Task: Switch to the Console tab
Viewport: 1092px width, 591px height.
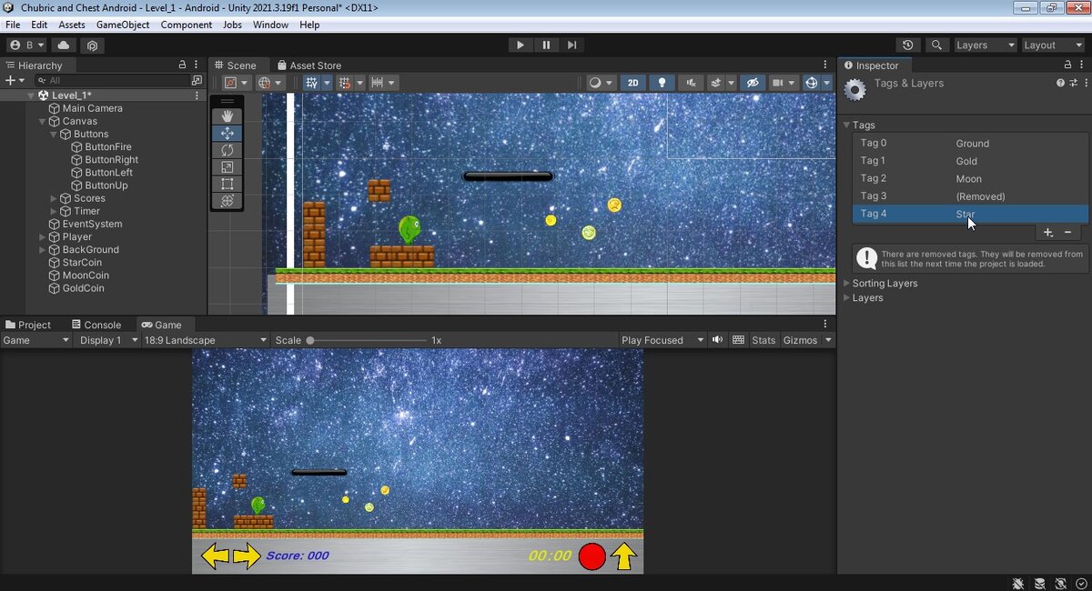Action: pos(96,325)
